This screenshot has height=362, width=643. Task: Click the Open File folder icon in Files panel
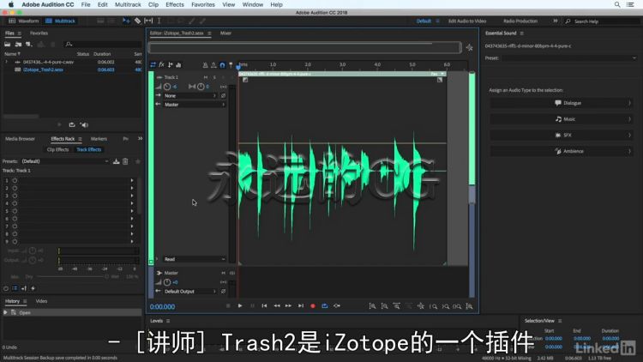click(x=8, y=44)
